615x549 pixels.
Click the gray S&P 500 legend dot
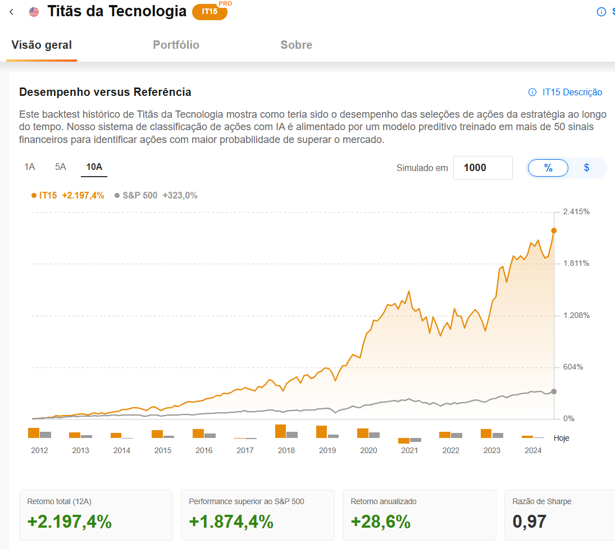117,196
